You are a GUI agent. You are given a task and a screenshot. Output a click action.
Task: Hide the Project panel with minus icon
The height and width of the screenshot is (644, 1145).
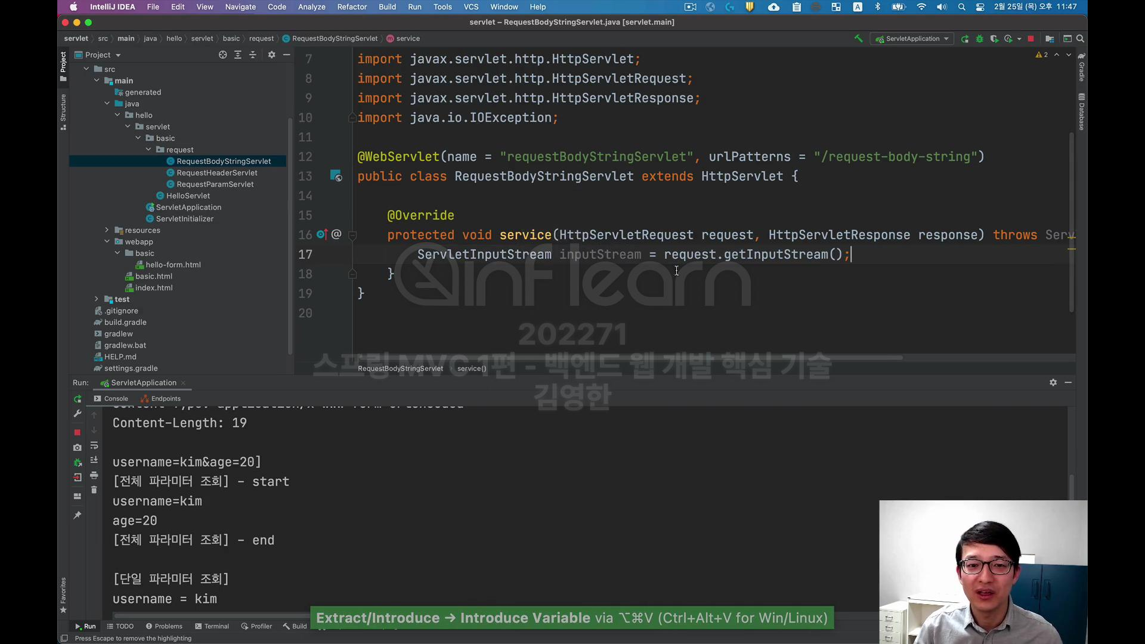tap(286, 55)
